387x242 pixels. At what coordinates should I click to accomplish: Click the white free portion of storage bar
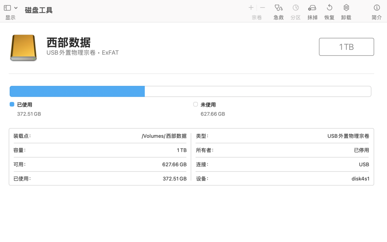point(258,92)
